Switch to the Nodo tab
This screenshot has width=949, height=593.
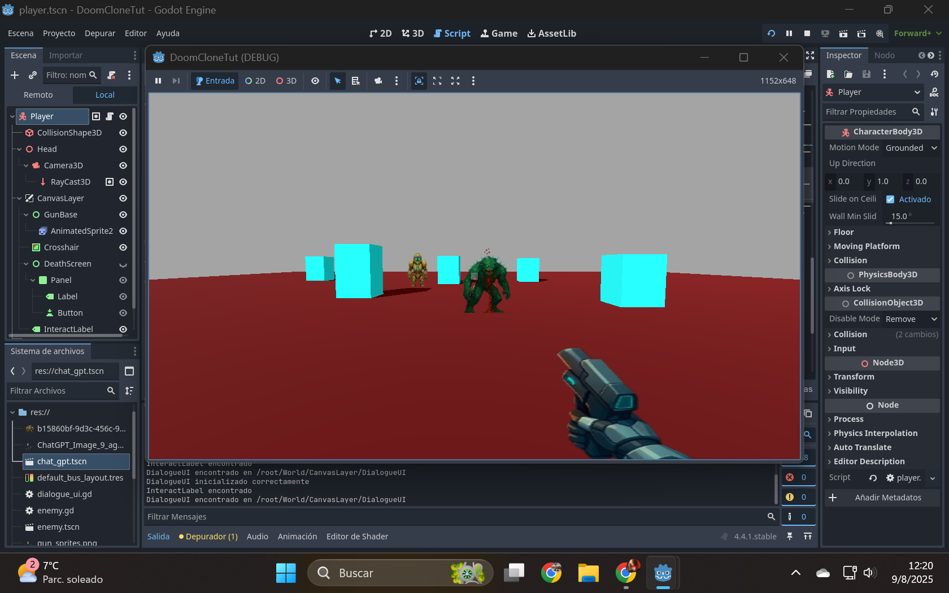coord(885,55)
